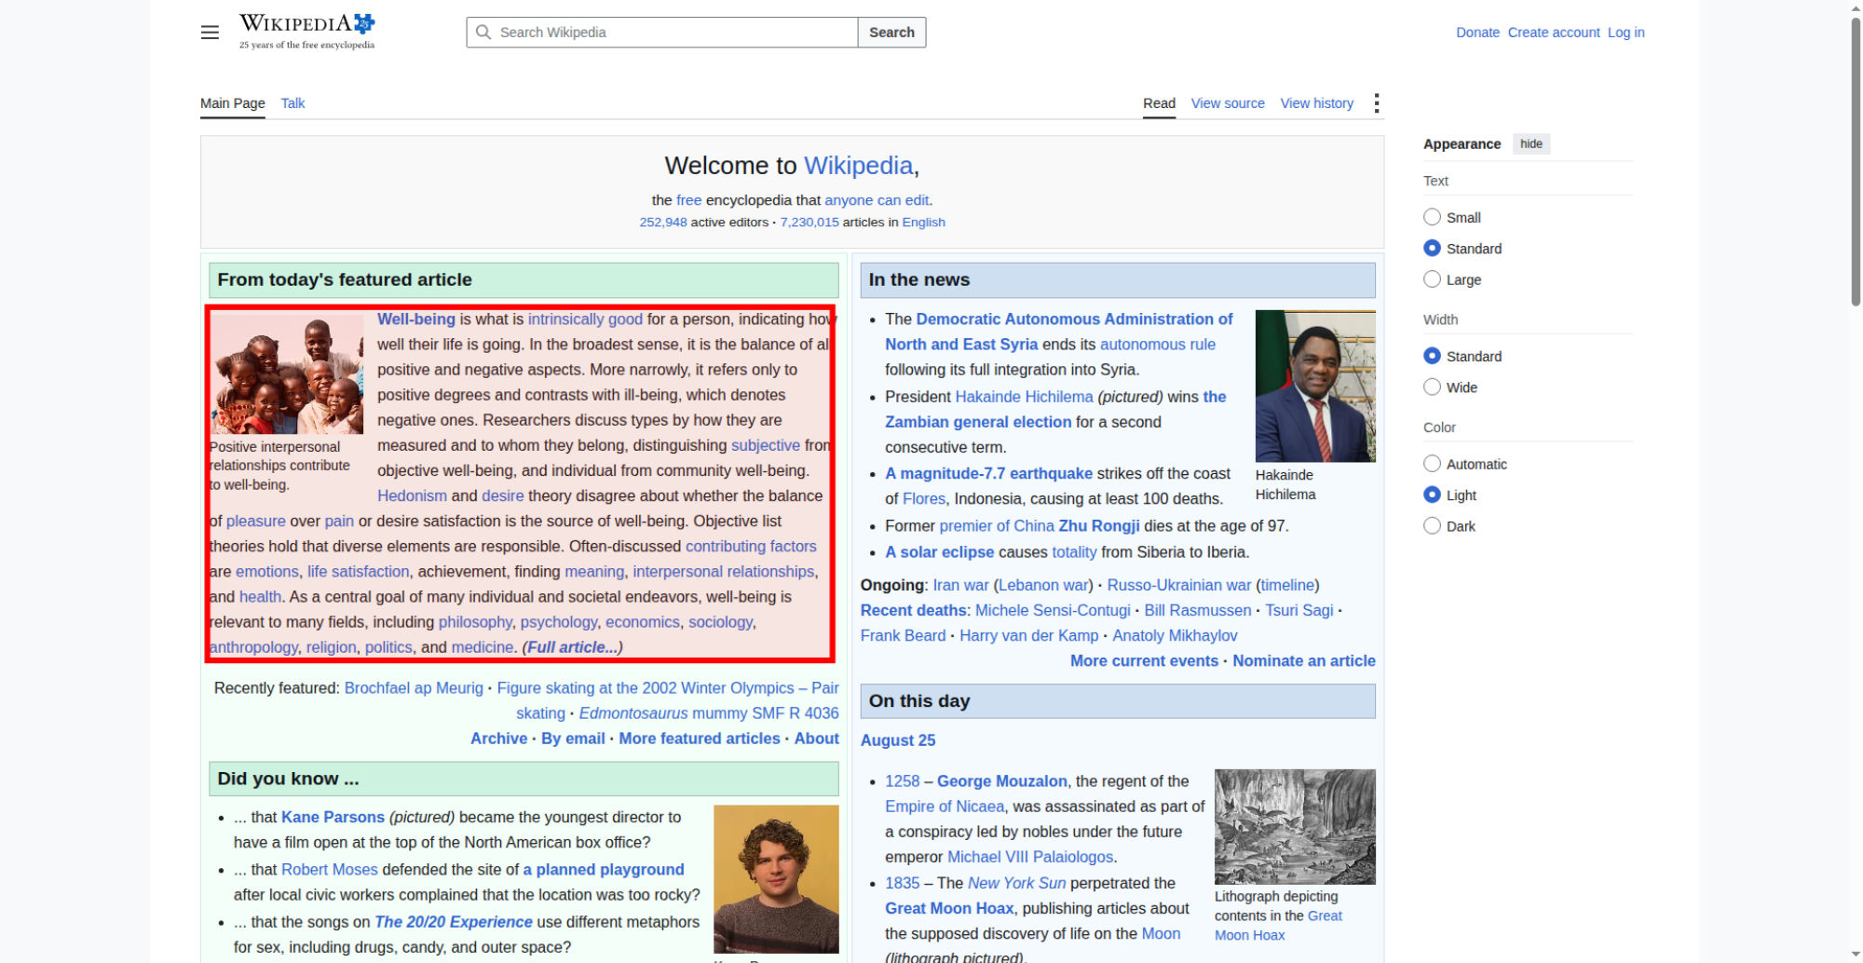
Task: Select the Large text size option
Action: point(1432,279)
